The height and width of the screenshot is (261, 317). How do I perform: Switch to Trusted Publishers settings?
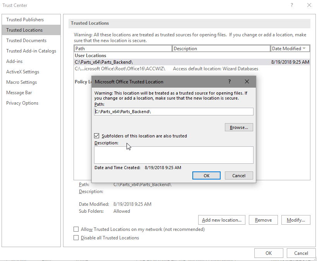(x=25, y=19)
